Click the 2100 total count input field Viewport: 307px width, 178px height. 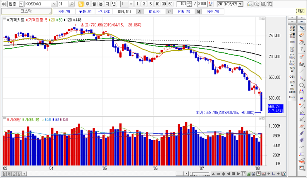(202, 4)
